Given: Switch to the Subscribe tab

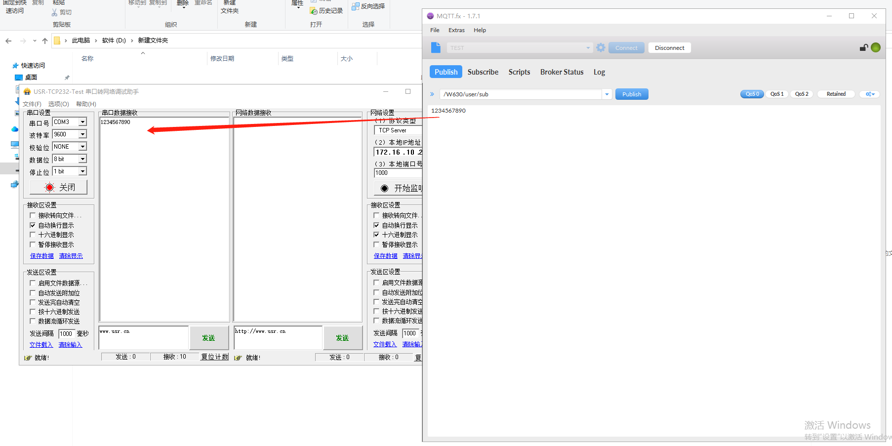Looking at the screenshot, I should click(x=483, y=72).
